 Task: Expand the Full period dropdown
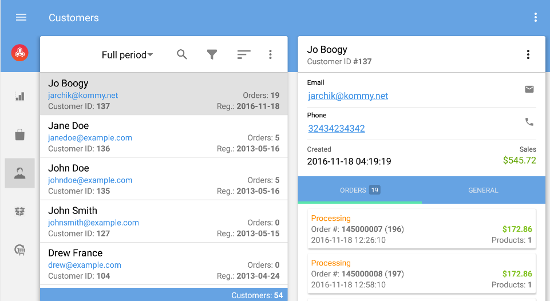127,56
